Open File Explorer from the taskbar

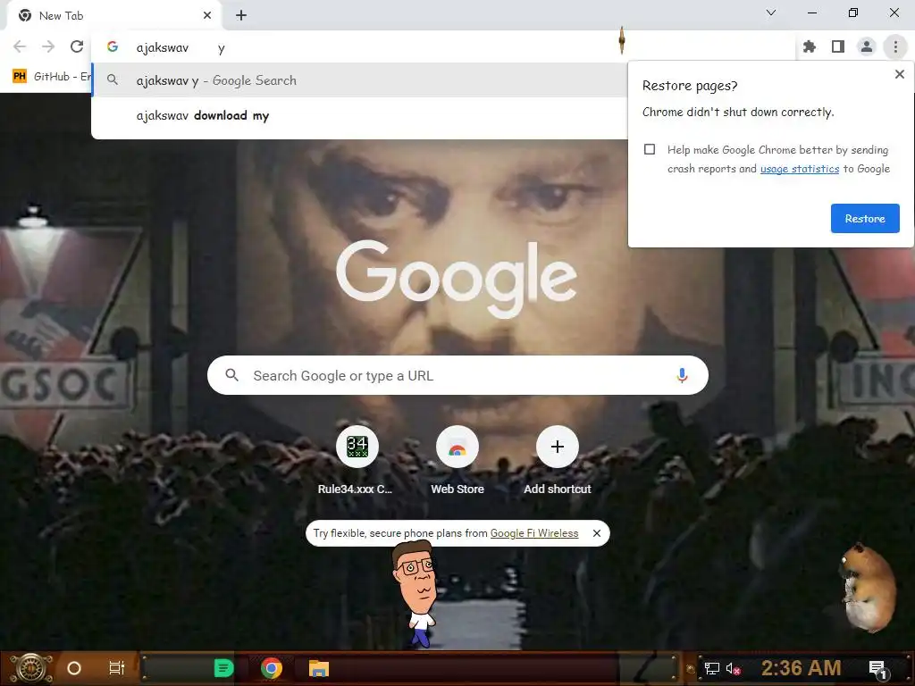pos(319,668)
